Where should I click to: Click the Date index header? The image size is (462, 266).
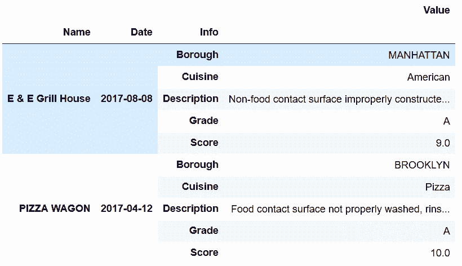coord(141,32)
